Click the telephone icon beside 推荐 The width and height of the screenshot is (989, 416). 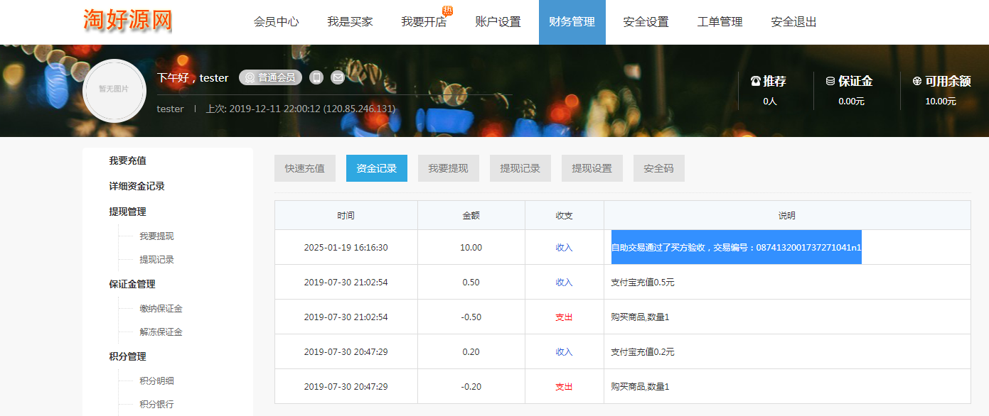click(755, 81)
